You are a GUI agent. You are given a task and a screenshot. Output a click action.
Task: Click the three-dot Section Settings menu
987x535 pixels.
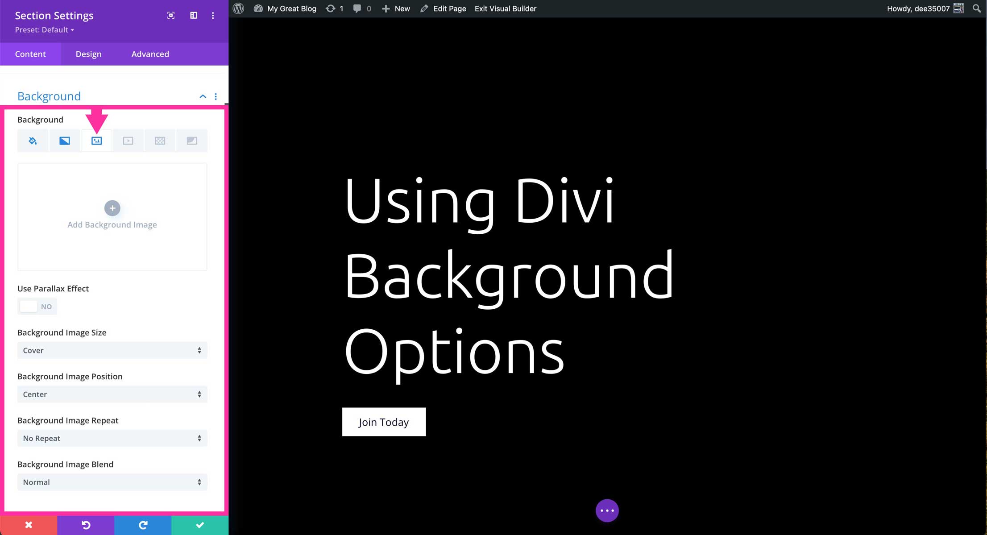[213, 15]
